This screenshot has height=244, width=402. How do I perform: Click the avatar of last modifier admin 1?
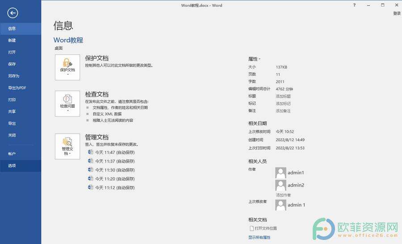tap(281, 205)
